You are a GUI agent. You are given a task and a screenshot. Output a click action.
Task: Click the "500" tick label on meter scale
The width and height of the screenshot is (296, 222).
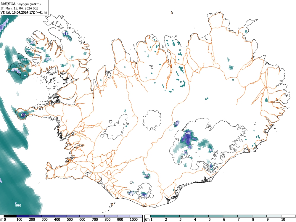click(x=70, y=219)
